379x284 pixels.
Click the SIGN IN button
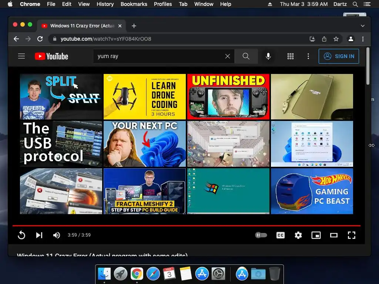(339, 56)
